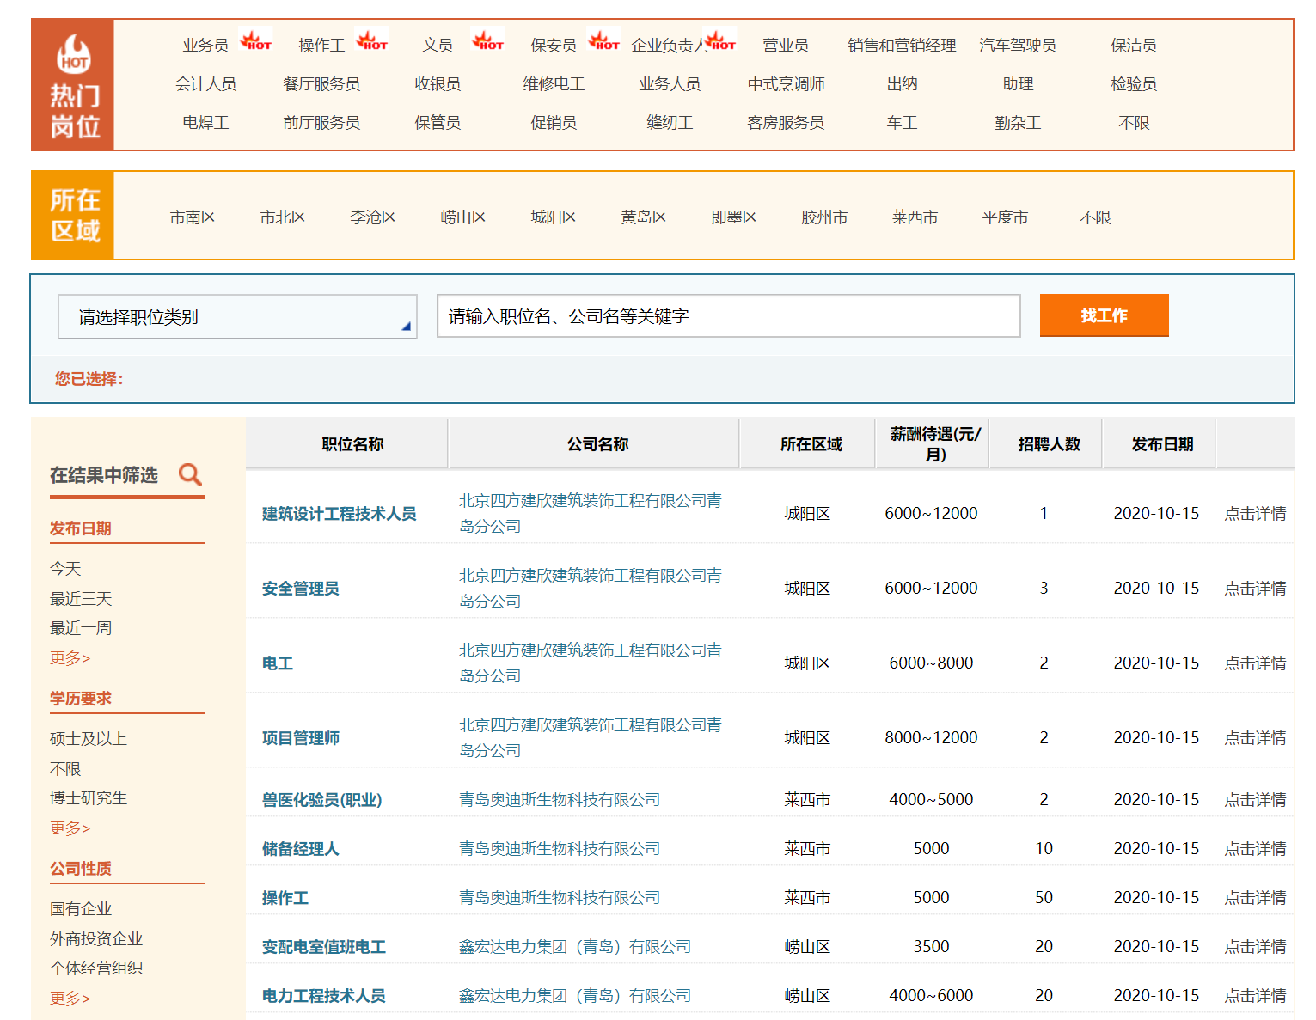Filter by 硕士及以上 education
1316x1020 pixels.
(x=89, y=739)
